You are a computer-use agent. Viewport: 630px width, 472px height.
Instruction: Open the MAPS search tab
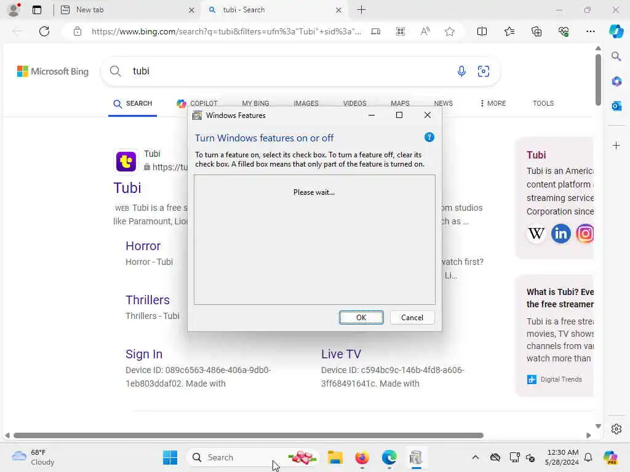coord(400,103)
